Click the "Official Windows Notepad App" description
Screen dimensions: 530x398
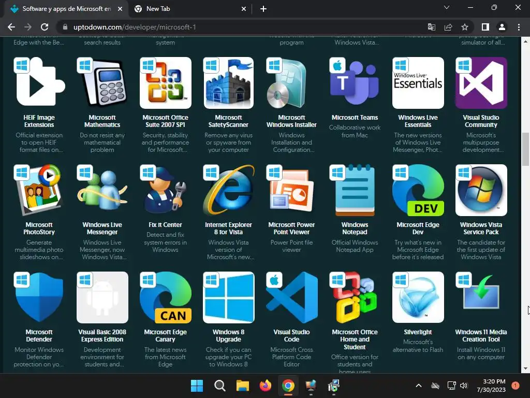(355, 246)
